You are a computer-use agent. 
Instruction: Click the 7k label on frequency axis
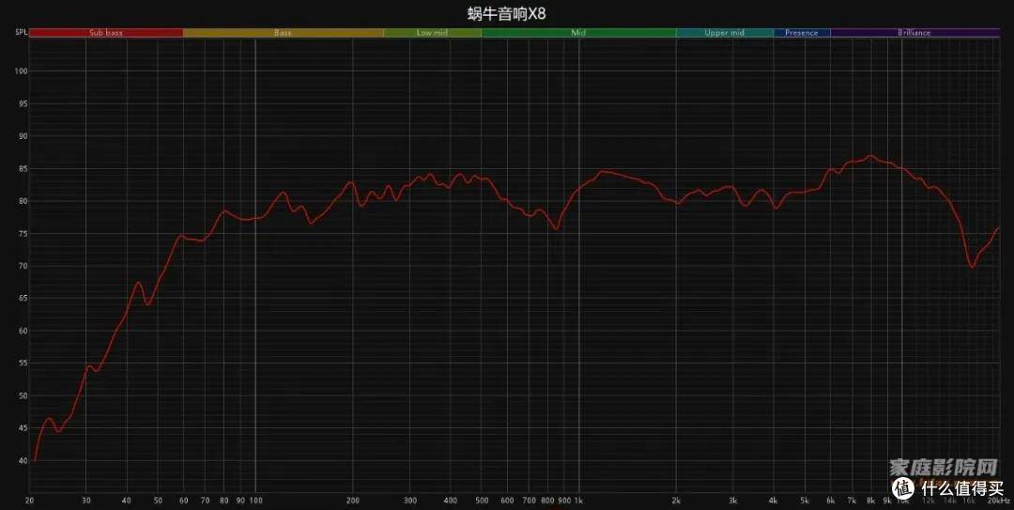[853, 501]
